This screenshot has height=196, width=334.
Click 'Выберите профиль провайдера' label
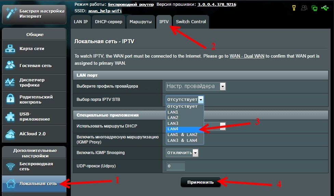107,86
